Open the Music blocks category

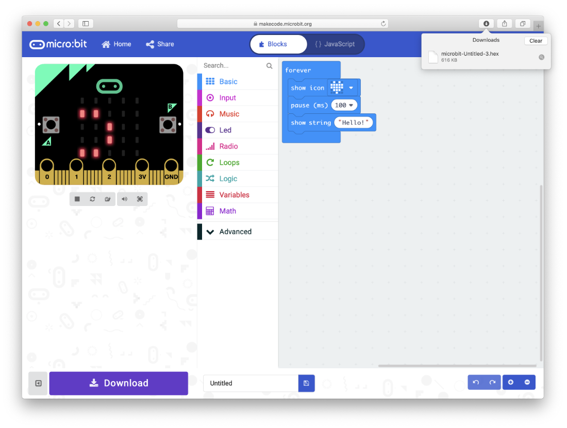click(238, 114)
